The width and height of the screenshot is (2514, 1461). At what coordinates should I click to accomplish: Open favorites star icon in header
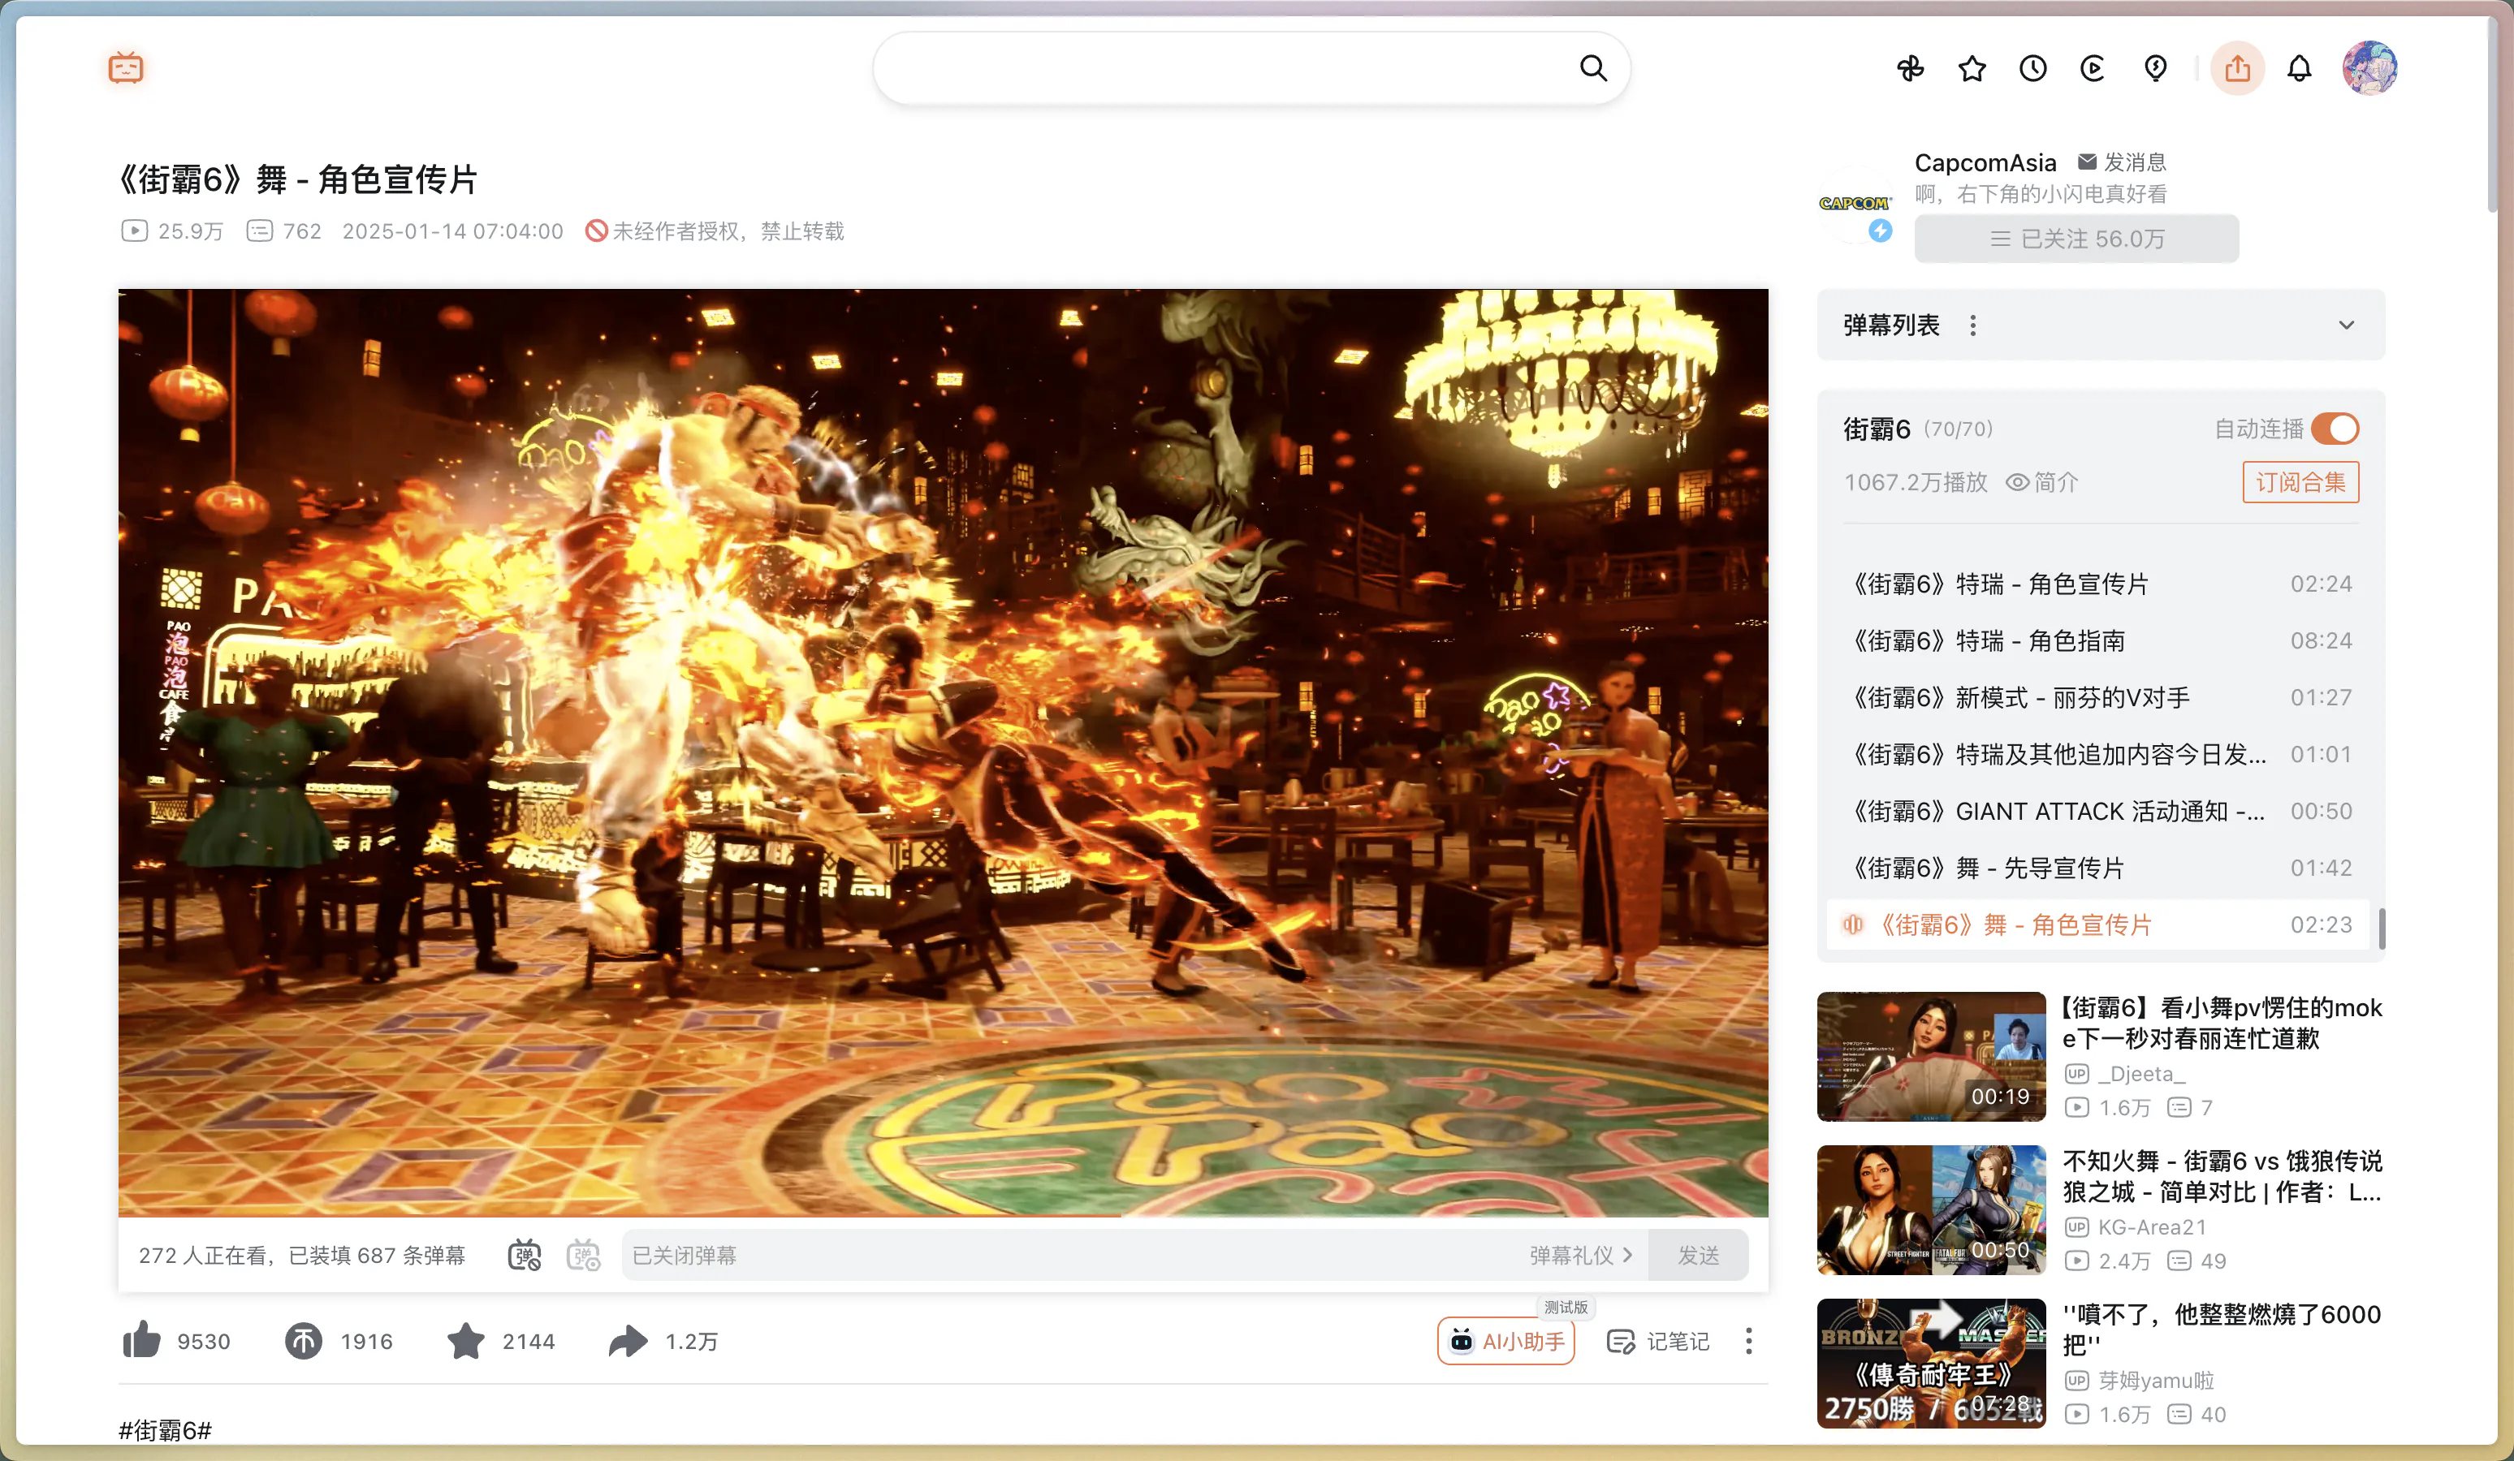(x=1972, y=68)
